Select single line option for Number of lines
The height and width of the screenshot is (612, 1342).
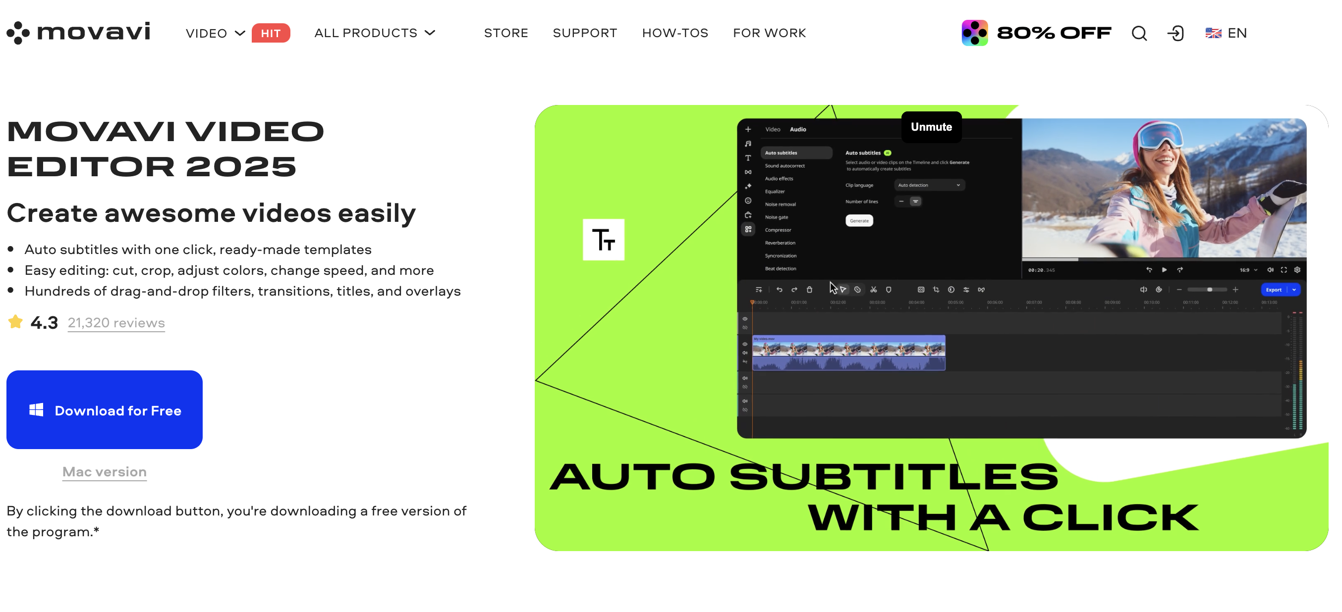click(902, 202)
